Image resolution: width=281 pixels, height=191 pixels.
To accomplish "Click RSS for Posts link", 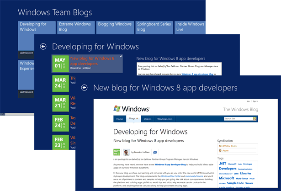I will point(229,146).
